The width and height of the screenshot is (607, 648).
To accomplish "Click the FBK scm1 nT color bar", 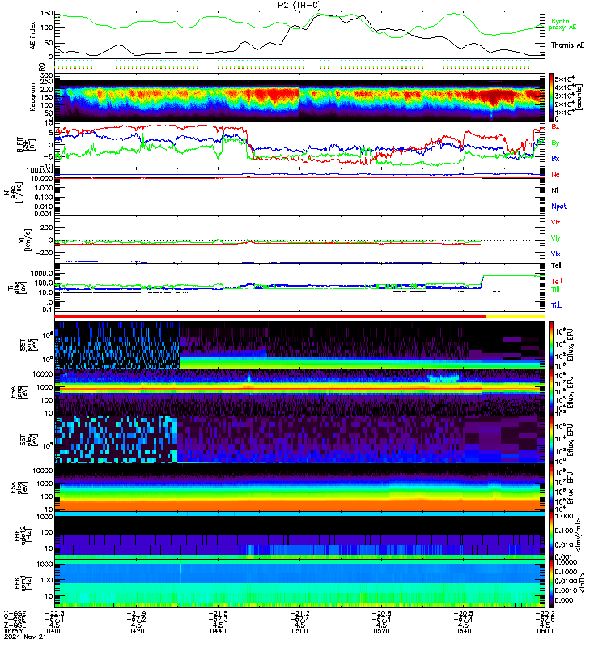I will 551,583.
